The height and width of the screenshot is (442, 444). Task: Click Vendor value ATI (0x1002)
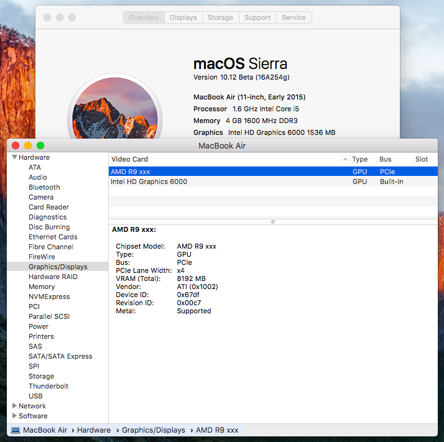click(x=197, y=287)
